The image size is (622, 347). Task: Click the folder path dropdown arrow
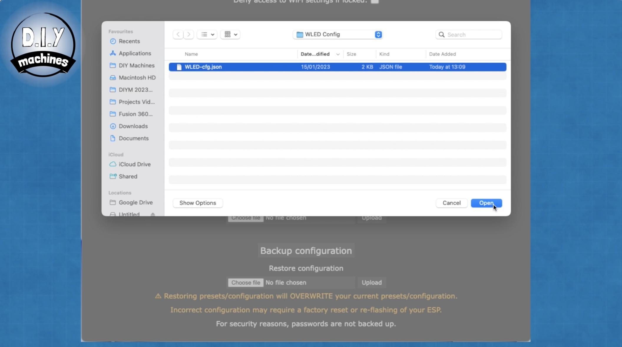pos(378,34)
